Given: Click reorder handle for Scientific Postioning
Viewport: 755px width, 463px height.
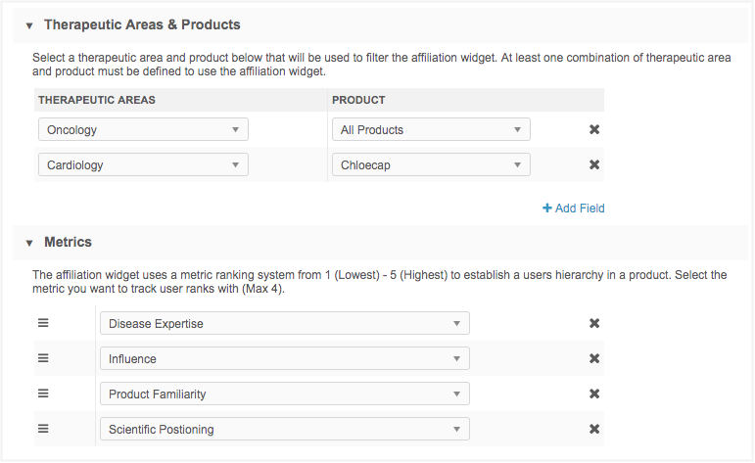Looking at the screenshot, I should point(43,429).
